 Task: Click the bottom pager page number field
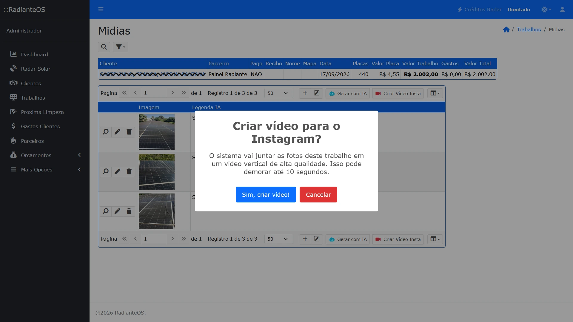point(154,239)
